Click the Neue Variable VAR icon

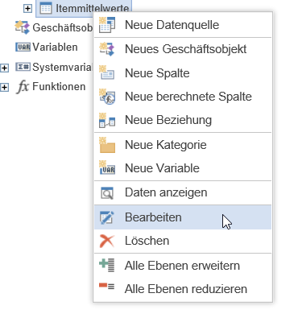pos(107,168)
